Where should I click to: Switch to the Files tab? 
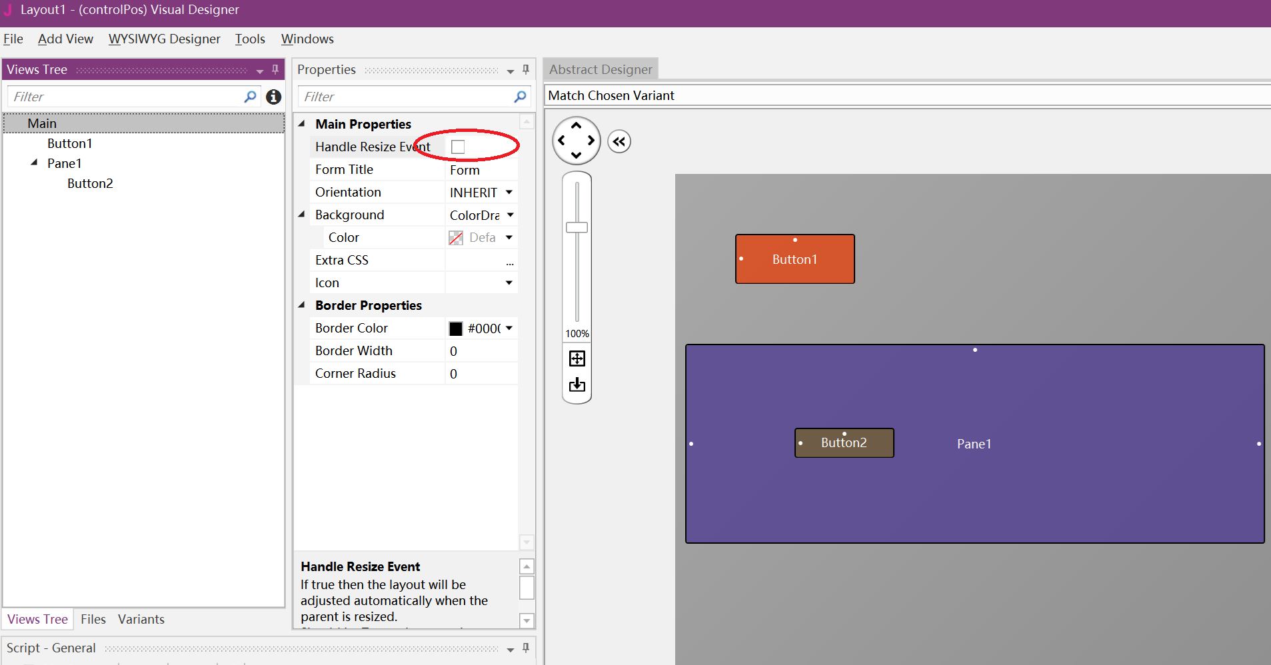(93, 619)
